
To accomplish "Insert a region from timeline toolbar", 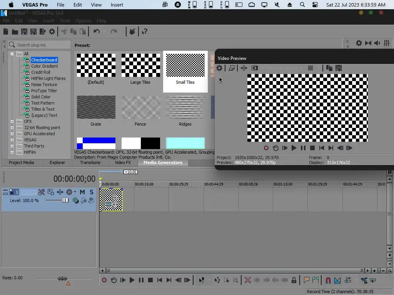I will (x=316, y=280).
